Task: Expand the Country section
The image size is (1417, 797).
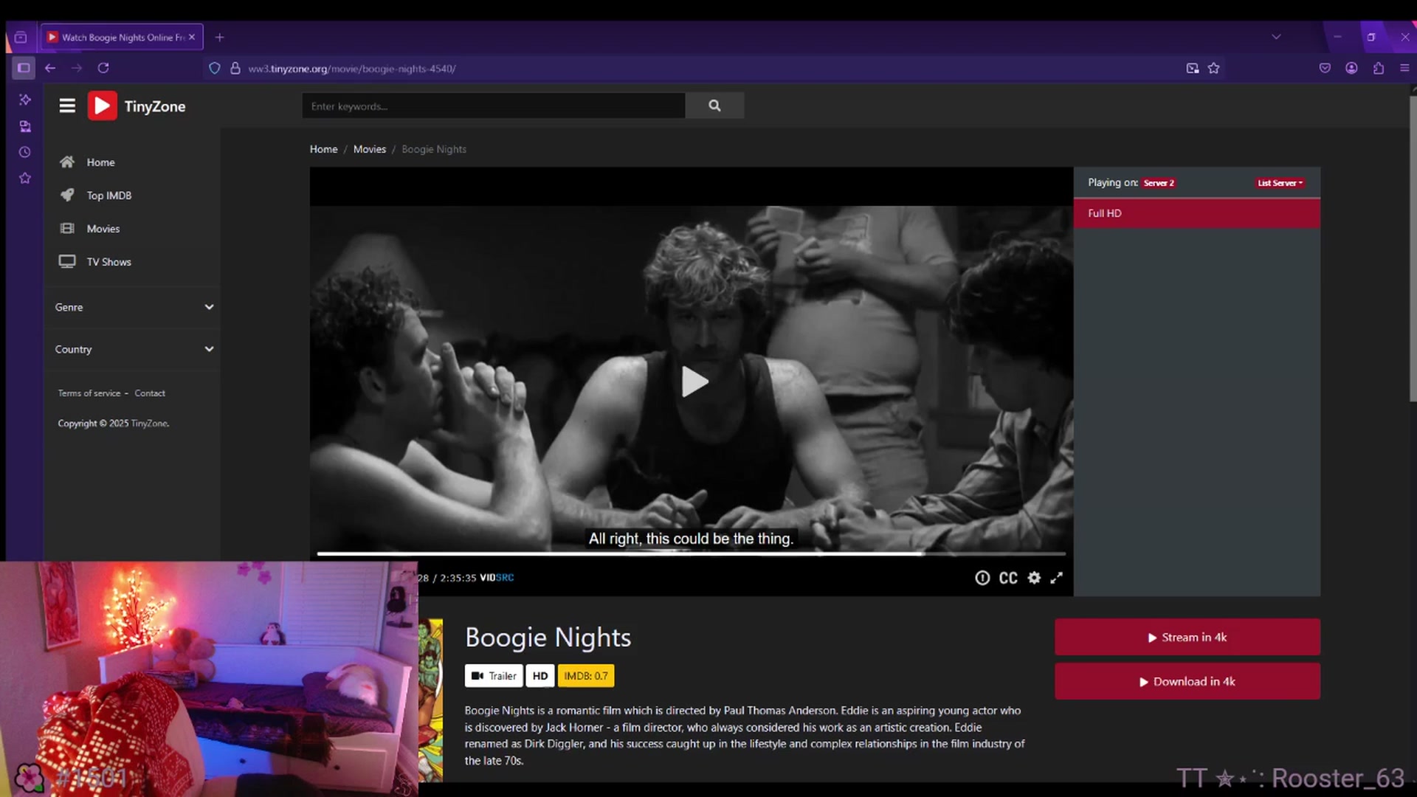Action: (x=133, y=349)
